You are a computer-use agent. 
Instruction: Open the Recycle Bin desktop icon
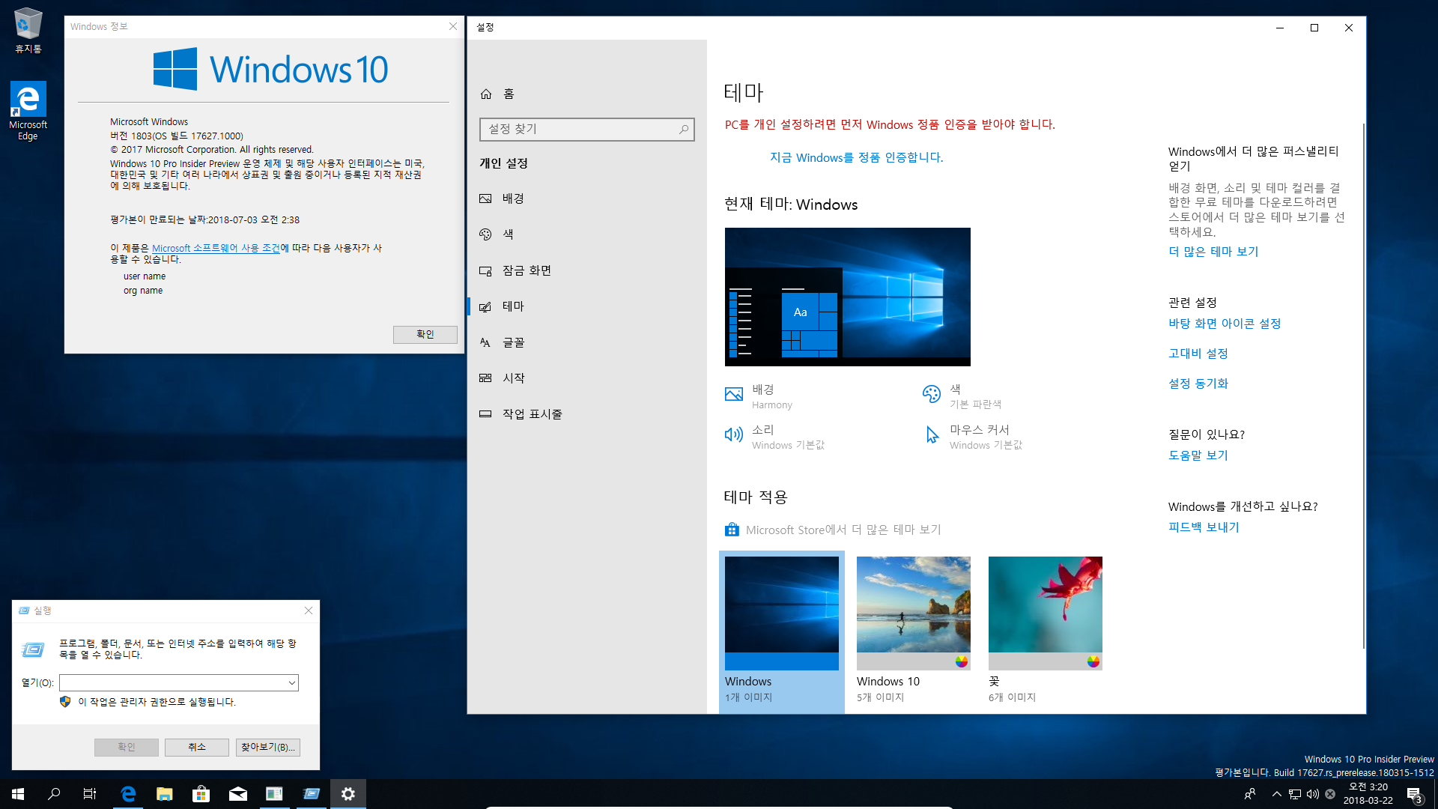[x=28, y=31]
